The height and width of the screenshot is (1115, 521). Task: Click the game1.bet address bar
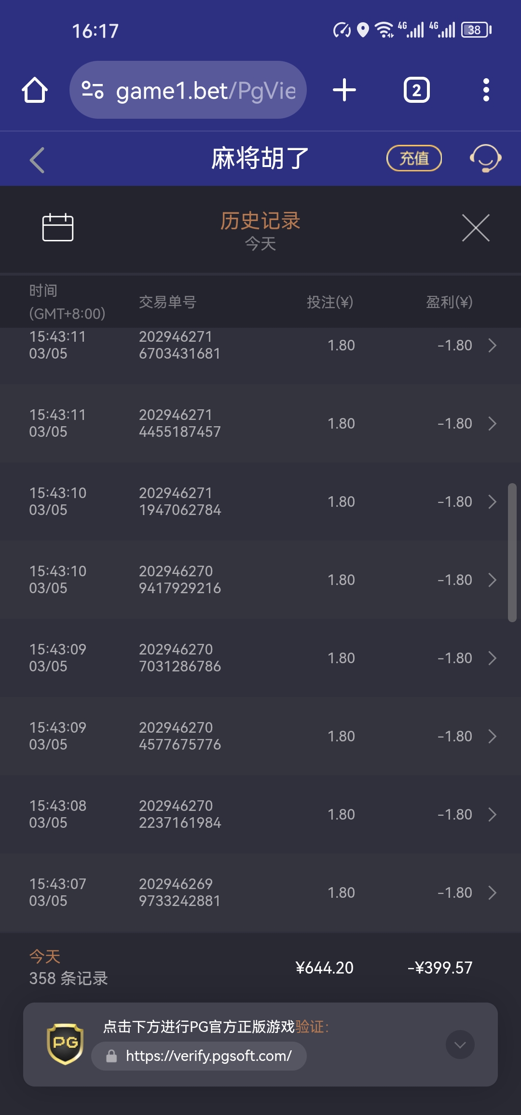206,90
